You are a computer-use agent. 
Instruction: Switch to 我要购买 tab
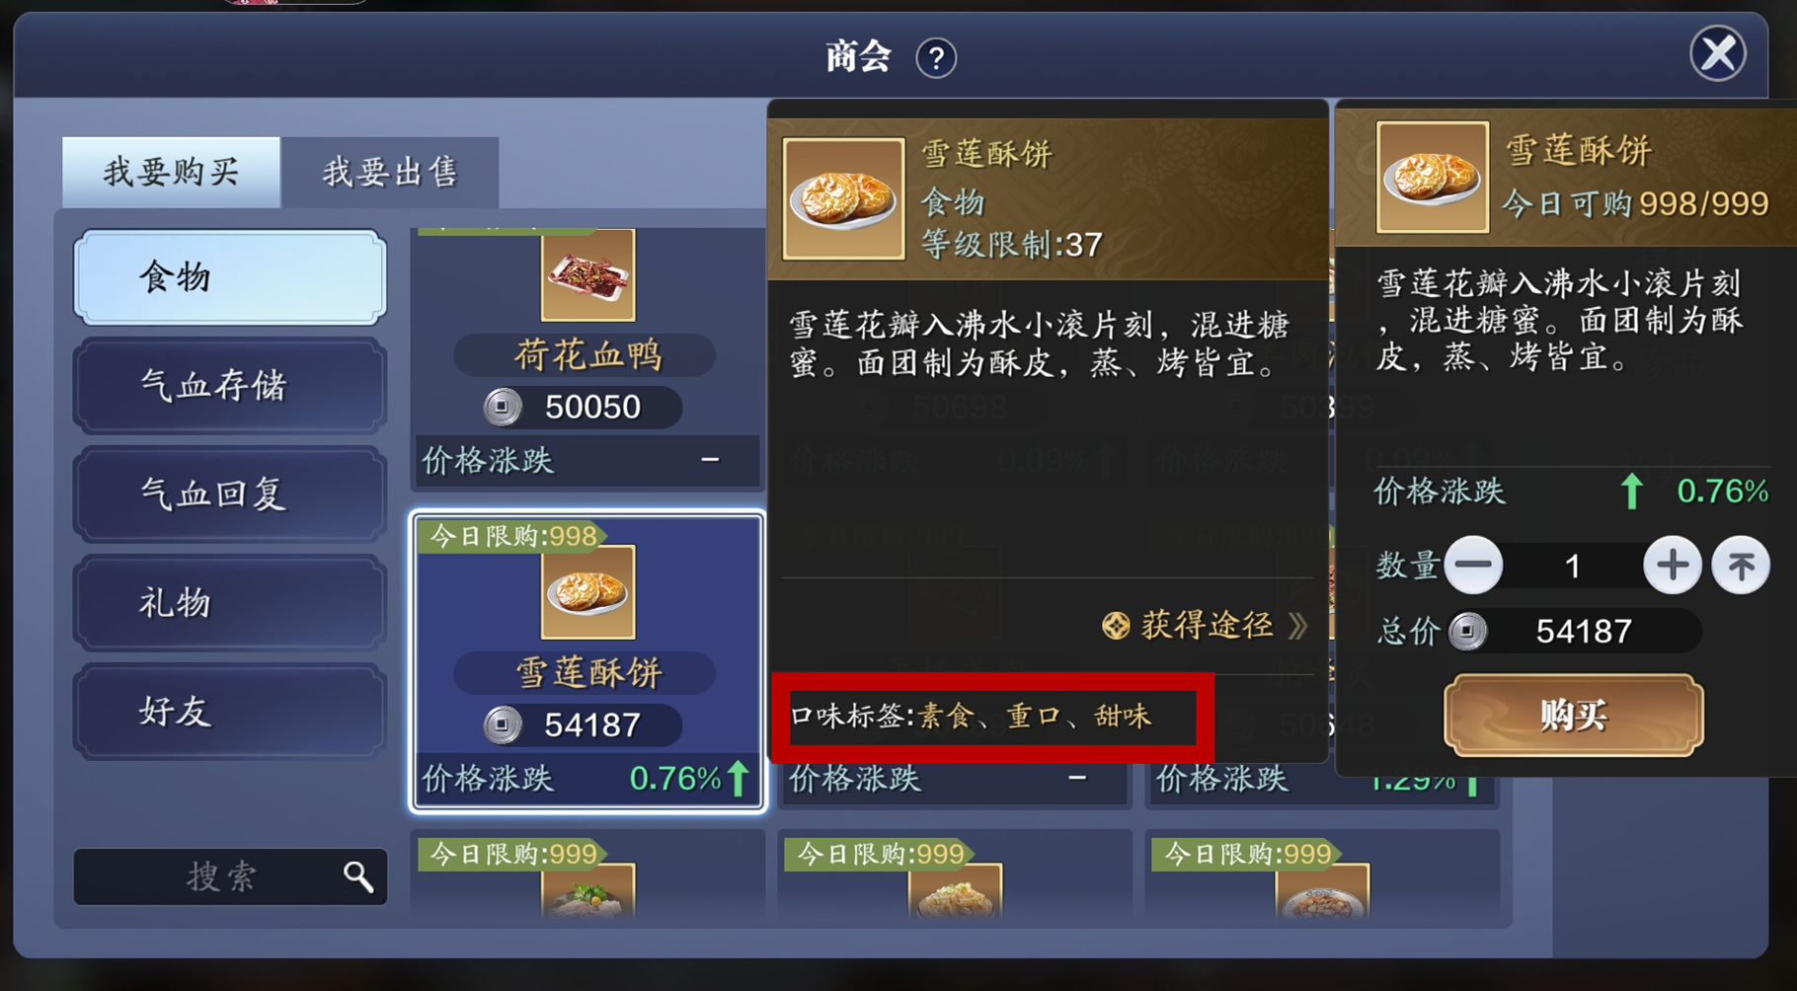[x=171, y=172]
